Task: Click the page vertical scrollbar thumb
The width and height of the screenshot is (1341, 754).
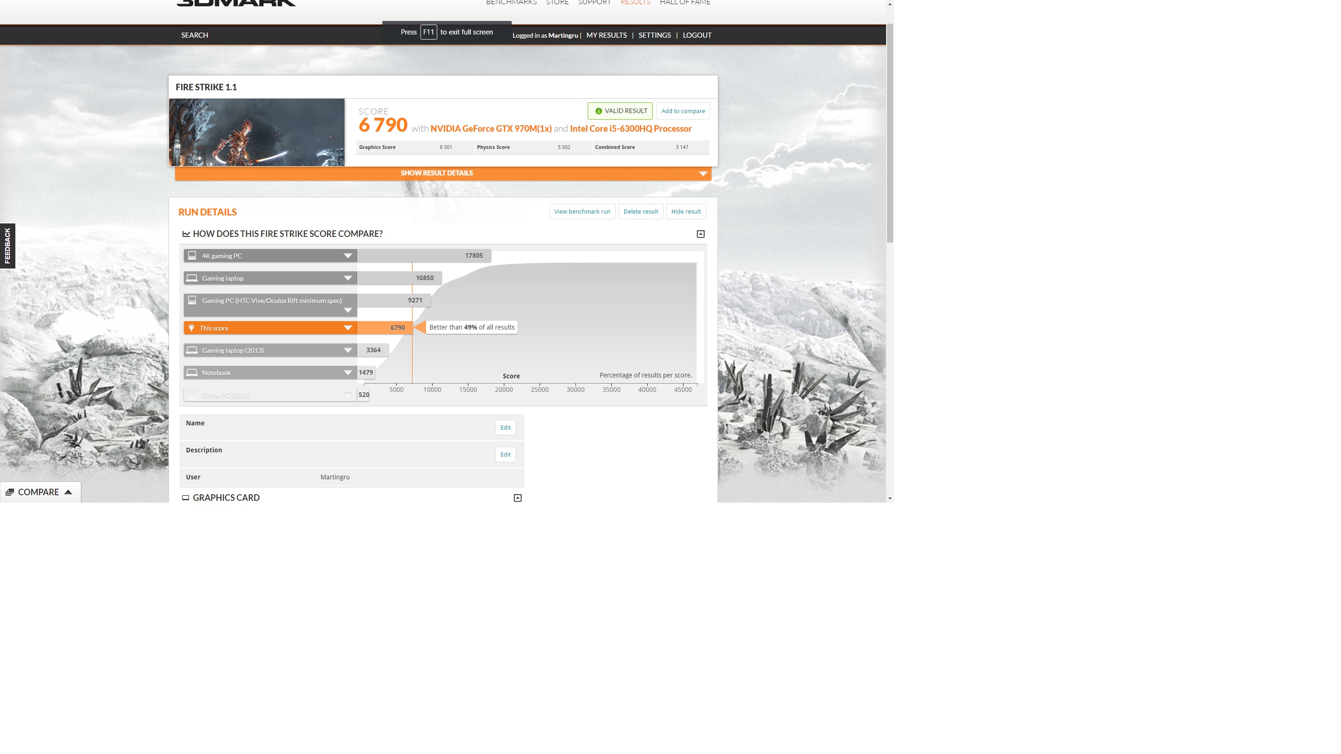Action: [890, 133]
